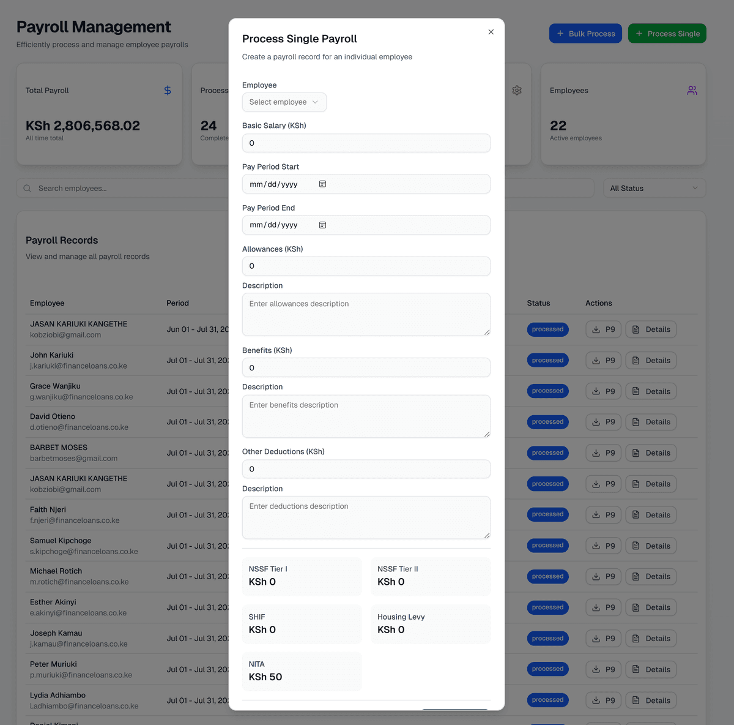Click the Bulk Process button
Image resolution: width=734 pixels, height=725 pixels.
pyautogui.click(x=585, y=34)
